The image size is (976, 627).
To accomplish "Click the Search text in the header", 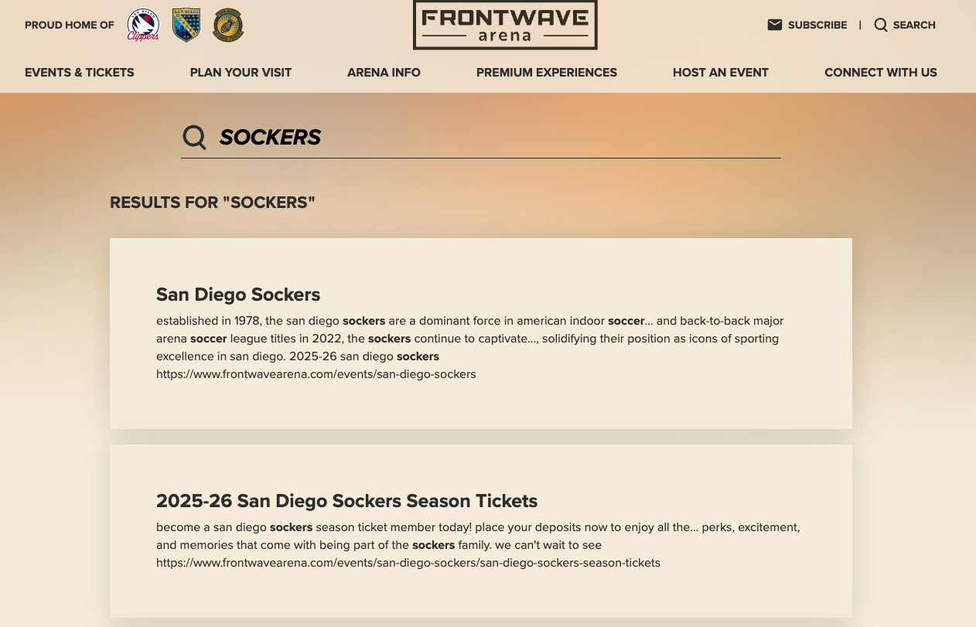I will pyautogui.click(x=914, y=25).
